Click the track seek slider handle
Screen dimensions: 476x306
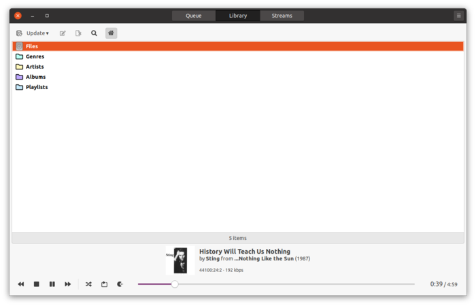[175, 284]
